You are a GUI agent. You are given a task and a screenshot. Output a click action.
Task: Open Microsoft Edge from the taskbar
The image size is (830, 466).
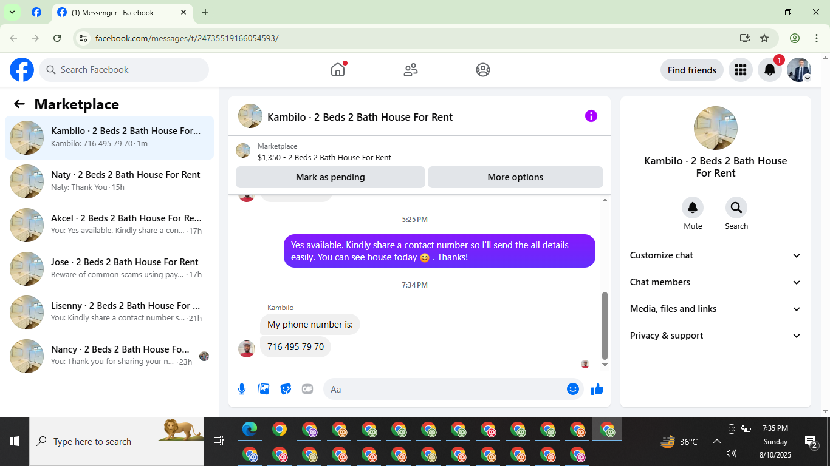click(250, 430)
